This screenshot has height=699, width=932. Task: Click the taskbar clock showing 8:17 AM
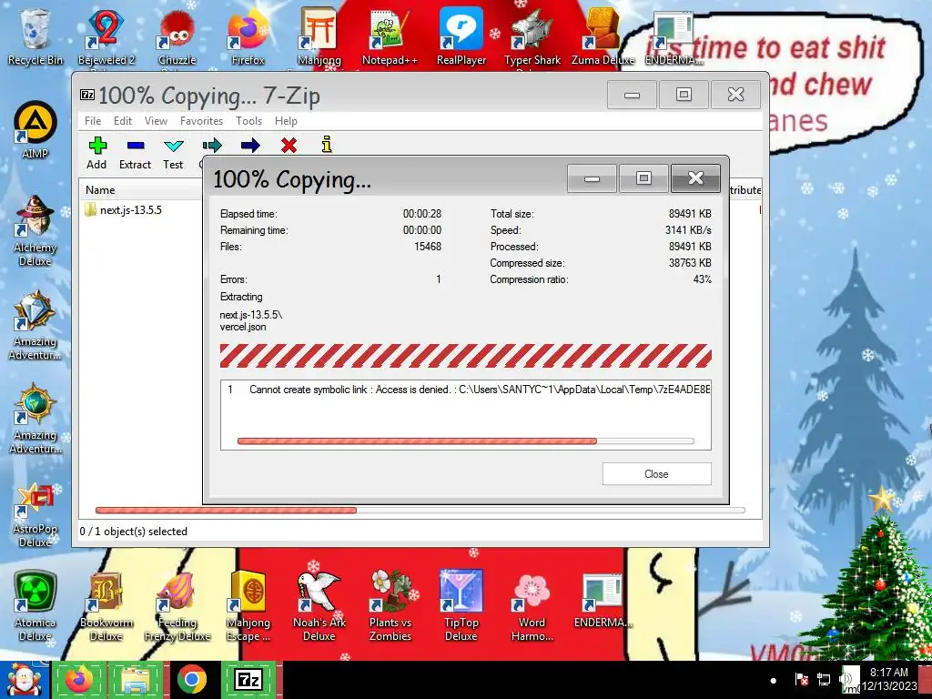(889, 679)
